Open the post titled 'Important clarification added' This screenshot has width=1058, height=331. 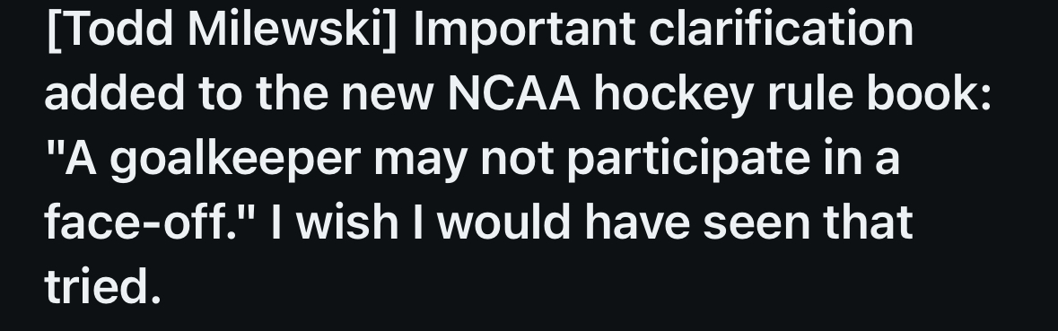[x=518, y=157]
